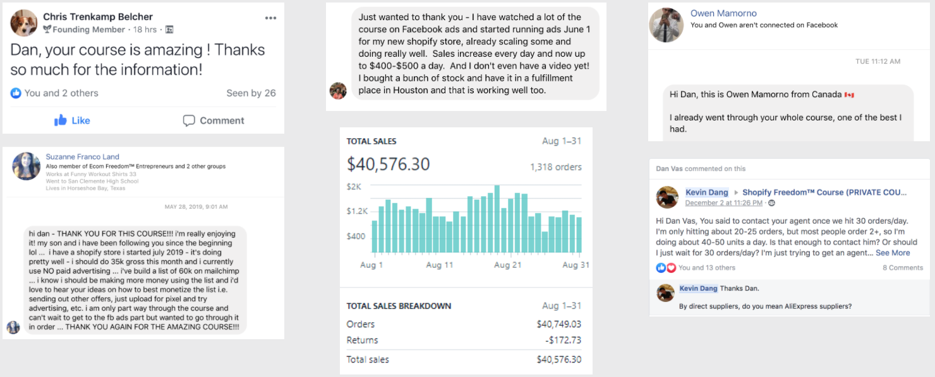The width and height of the screenshot is (935, 377).
Task: Click the Owen Mamorno name link
Action: point(723,13)
